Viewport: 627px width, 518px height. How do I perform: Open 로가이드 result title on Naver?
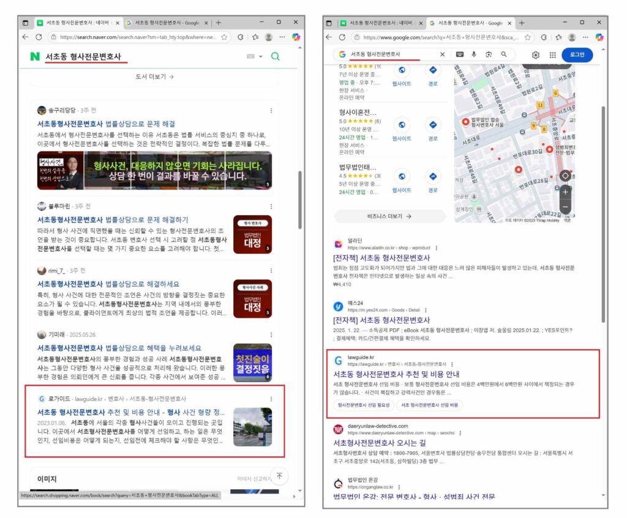coord(131,412)
